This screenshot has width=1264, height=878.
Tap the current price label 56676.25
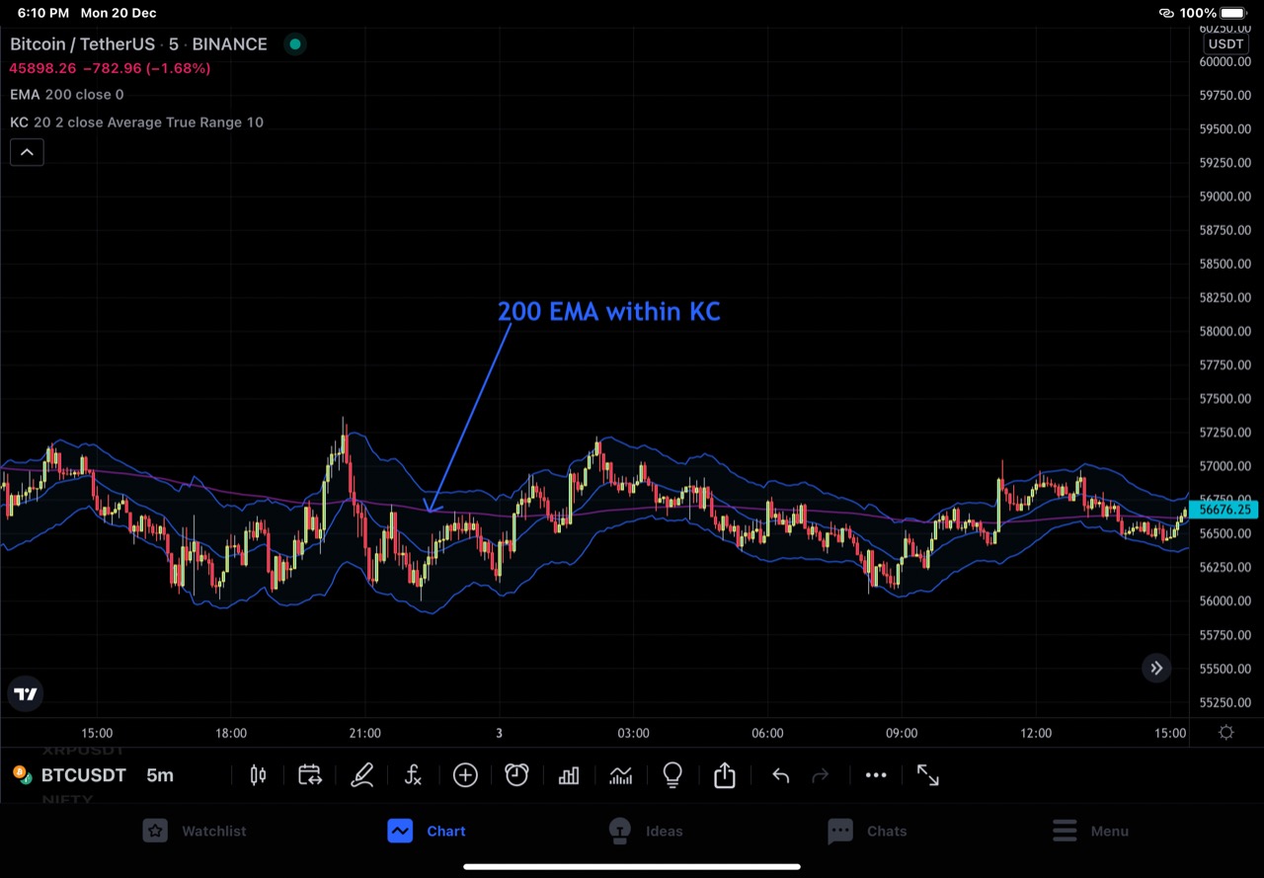point(1225,510)
